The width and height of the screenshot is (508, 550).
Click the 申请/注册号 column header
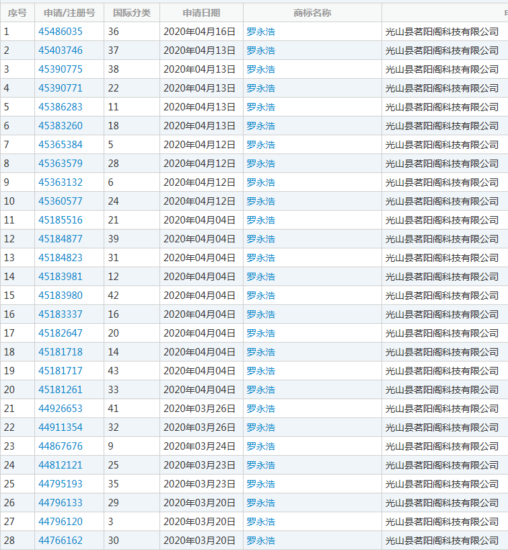click(69, 13)
